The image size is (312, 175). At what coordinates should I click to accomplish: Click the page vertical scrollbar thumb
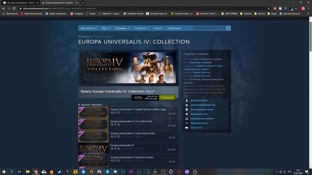pos(311,36)
